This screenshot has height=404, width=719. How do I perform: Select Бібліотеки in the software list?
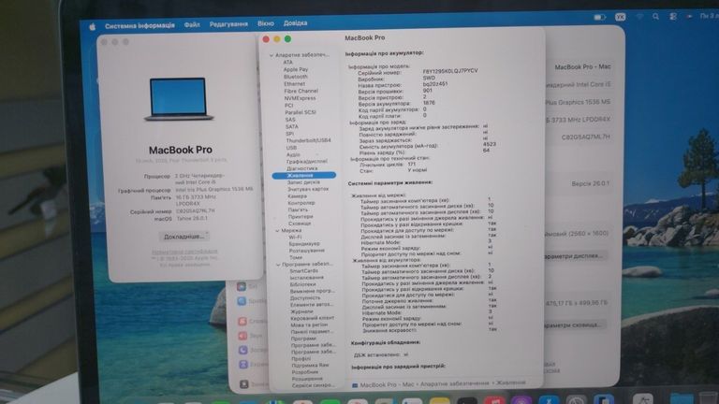tap(305, 284)
